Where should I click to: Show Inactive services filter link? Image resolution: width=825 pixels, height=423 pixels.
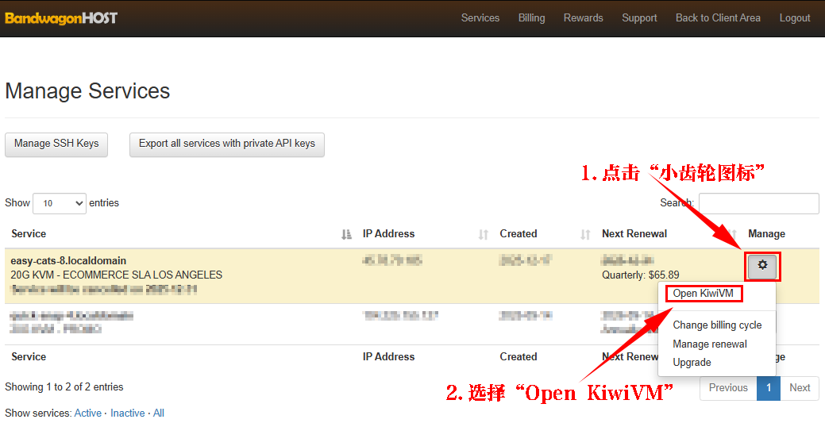[127, 413]
